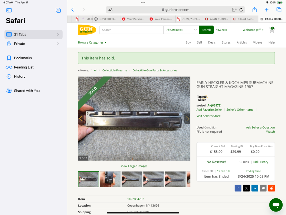Open Collectible Gun Parts & Accessories breadcrumb

tap(155, 71)
